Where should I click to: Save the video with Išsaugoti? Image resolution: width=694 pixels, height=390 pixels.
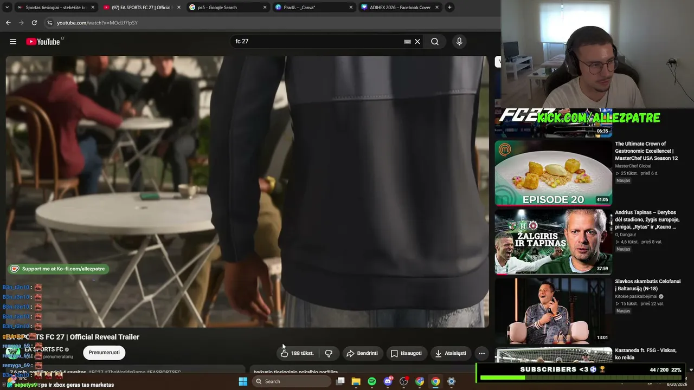[406, 353]
